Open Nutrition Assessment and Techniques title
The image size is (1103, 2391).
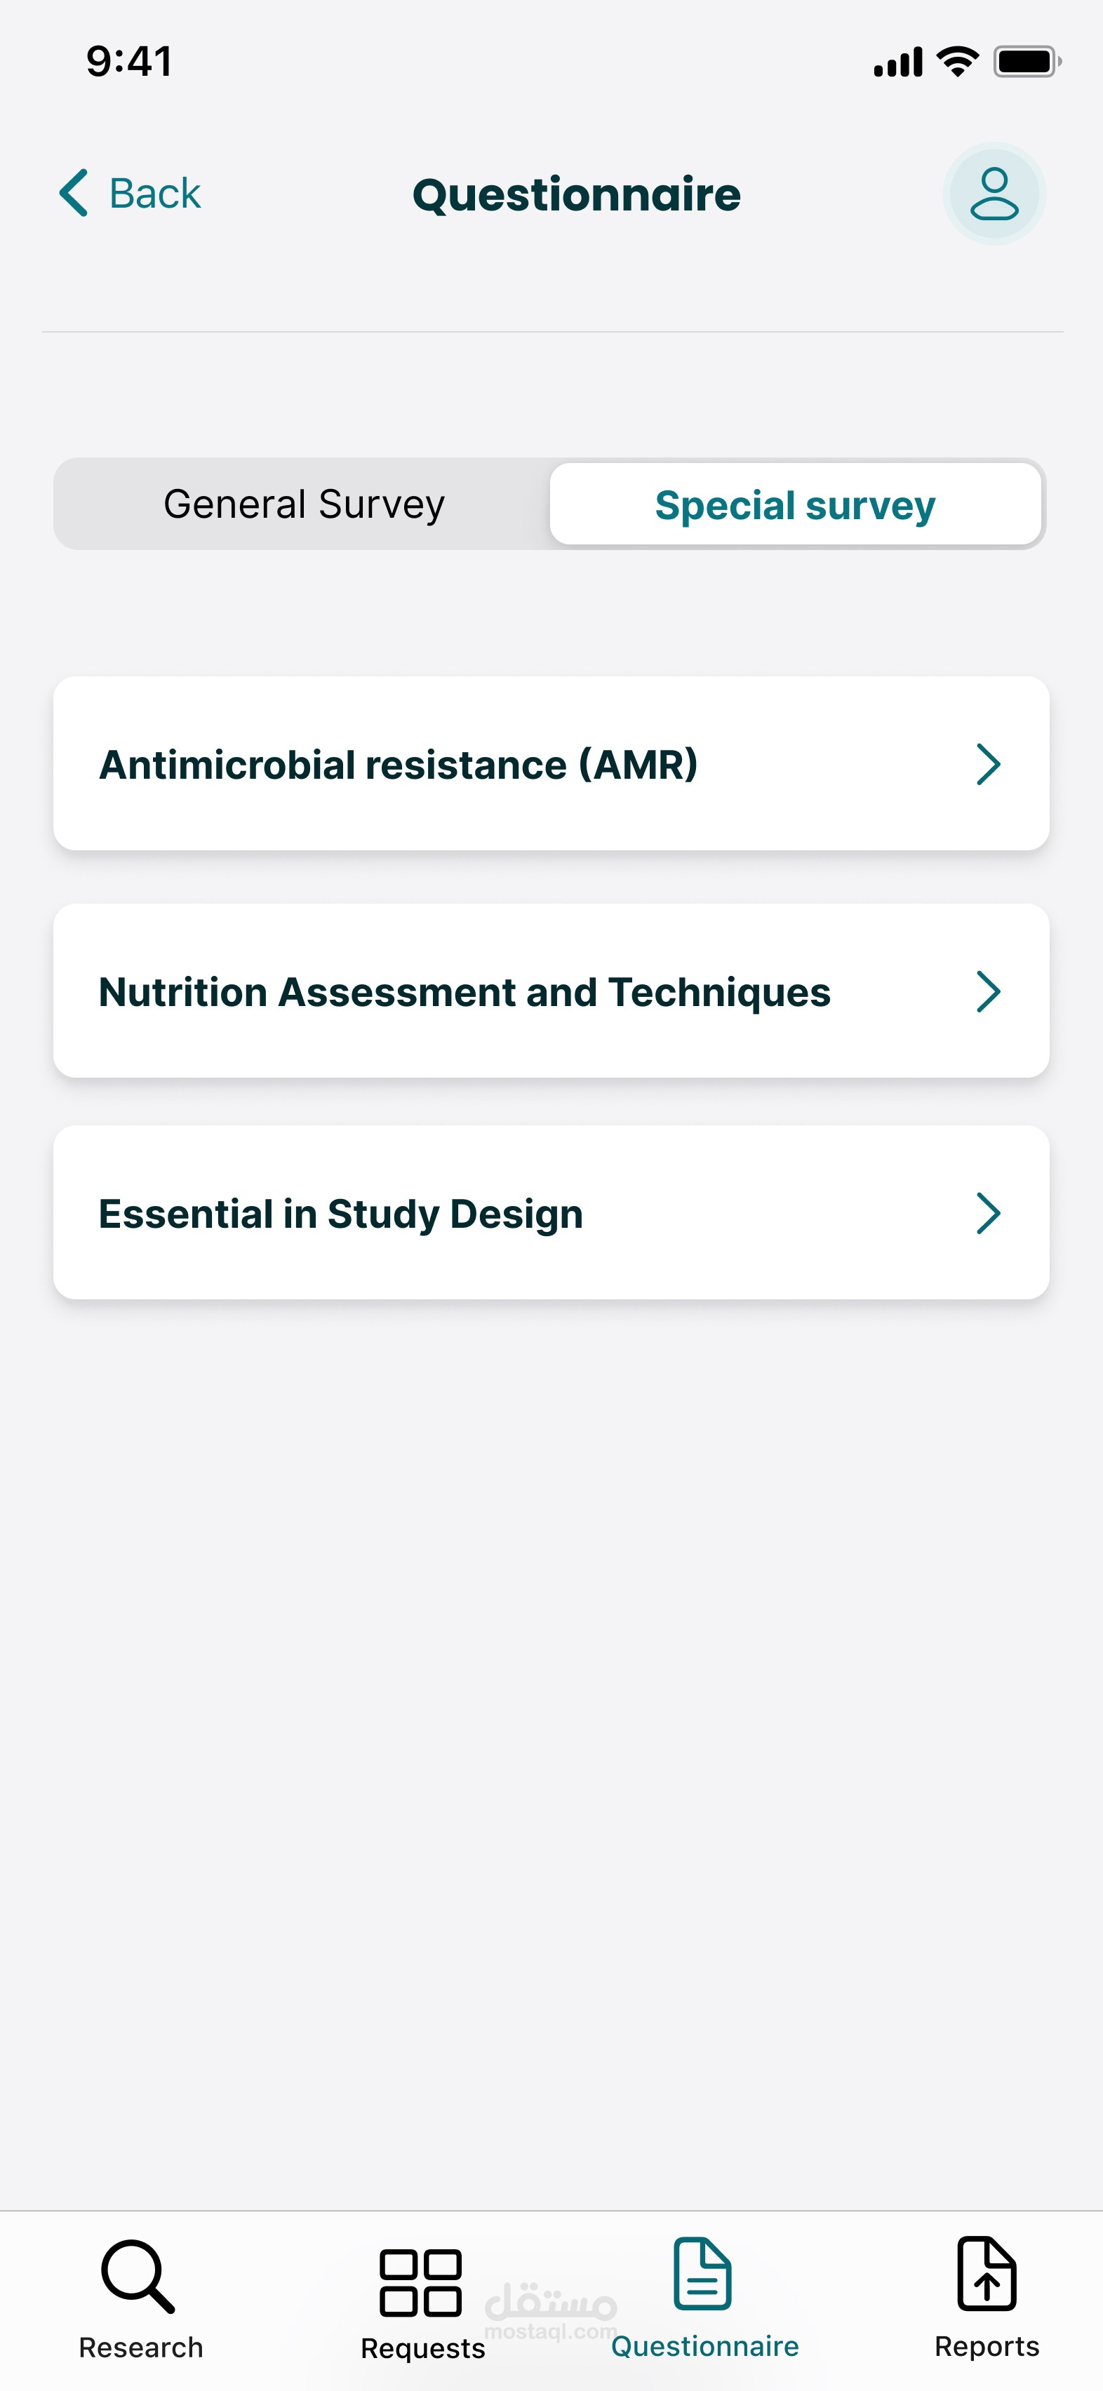click(464, 992)
